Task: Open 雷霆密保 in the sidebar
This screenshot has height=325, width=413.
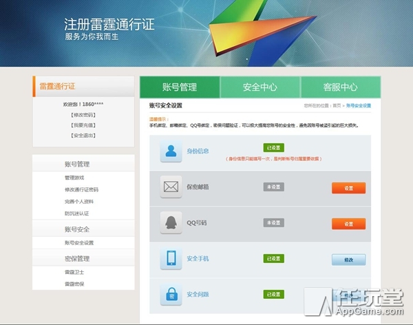Action: point(74,284)
